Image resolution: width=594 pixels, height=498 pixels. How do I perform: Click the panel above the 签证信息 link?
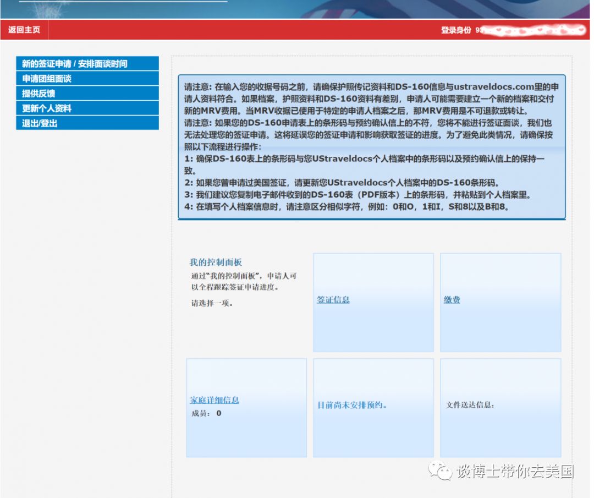373,275
